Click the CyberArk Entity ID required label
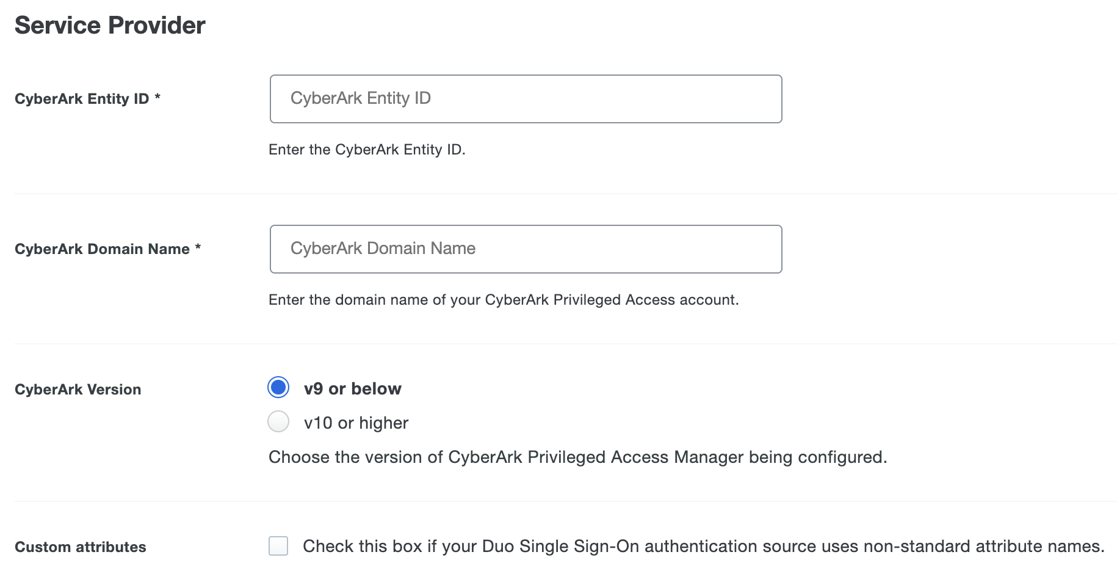The height and width of the screenshot is (574, 1117). 88,98
